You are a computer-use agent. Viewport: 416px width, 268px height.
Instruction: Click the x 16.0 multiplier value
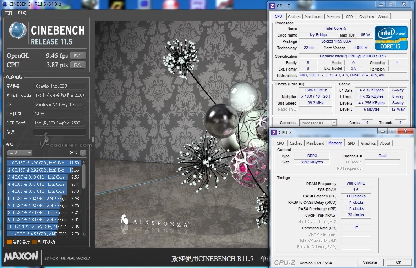(316, 96)
